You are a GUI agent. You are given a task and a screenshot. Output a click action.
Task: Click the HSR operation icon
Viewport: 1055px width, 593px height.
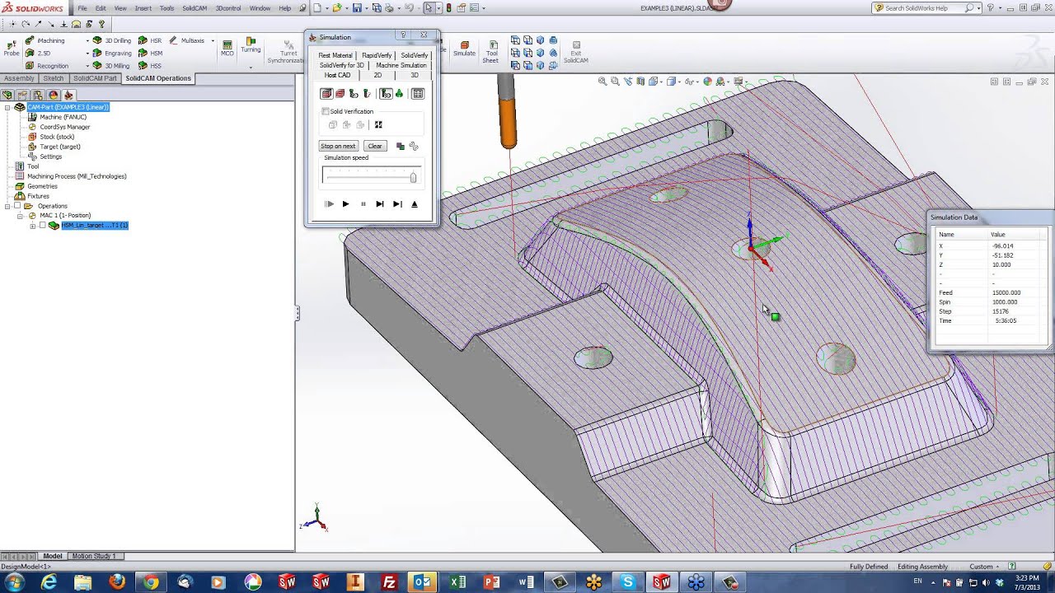point(143,40)
